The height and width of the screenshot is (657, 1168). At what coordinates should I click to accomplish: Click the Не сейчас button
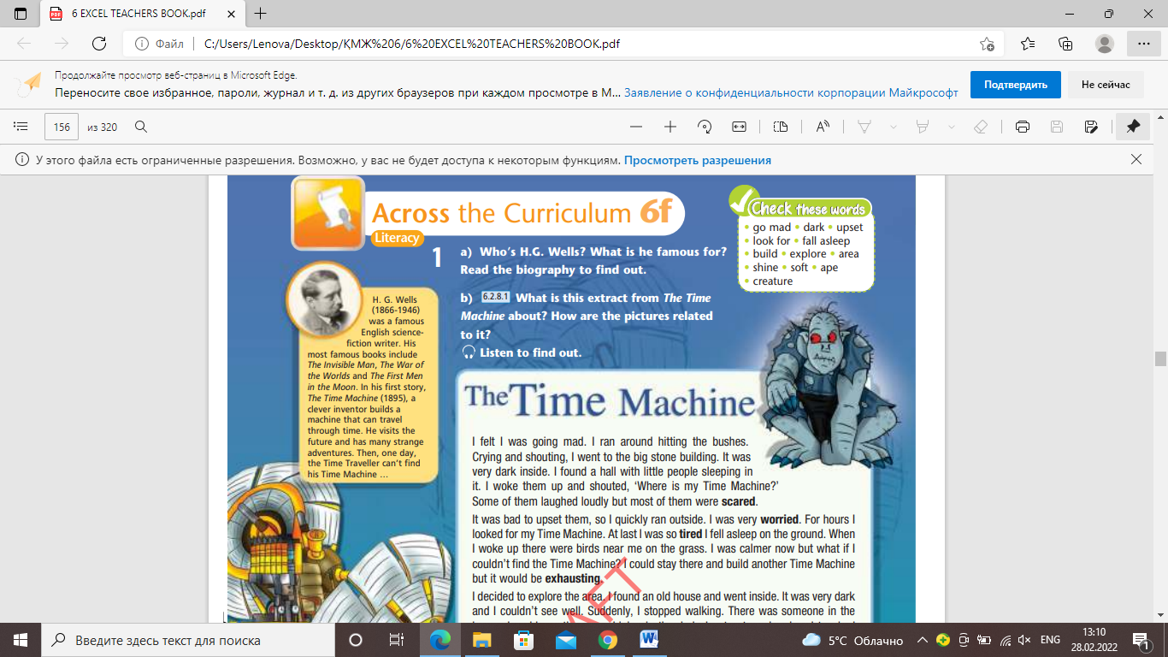coord(1106,85)
